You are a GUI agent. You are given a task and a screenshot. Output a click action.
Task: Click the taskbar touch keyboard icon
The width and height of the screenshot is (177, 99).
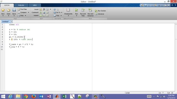(149, 97)
